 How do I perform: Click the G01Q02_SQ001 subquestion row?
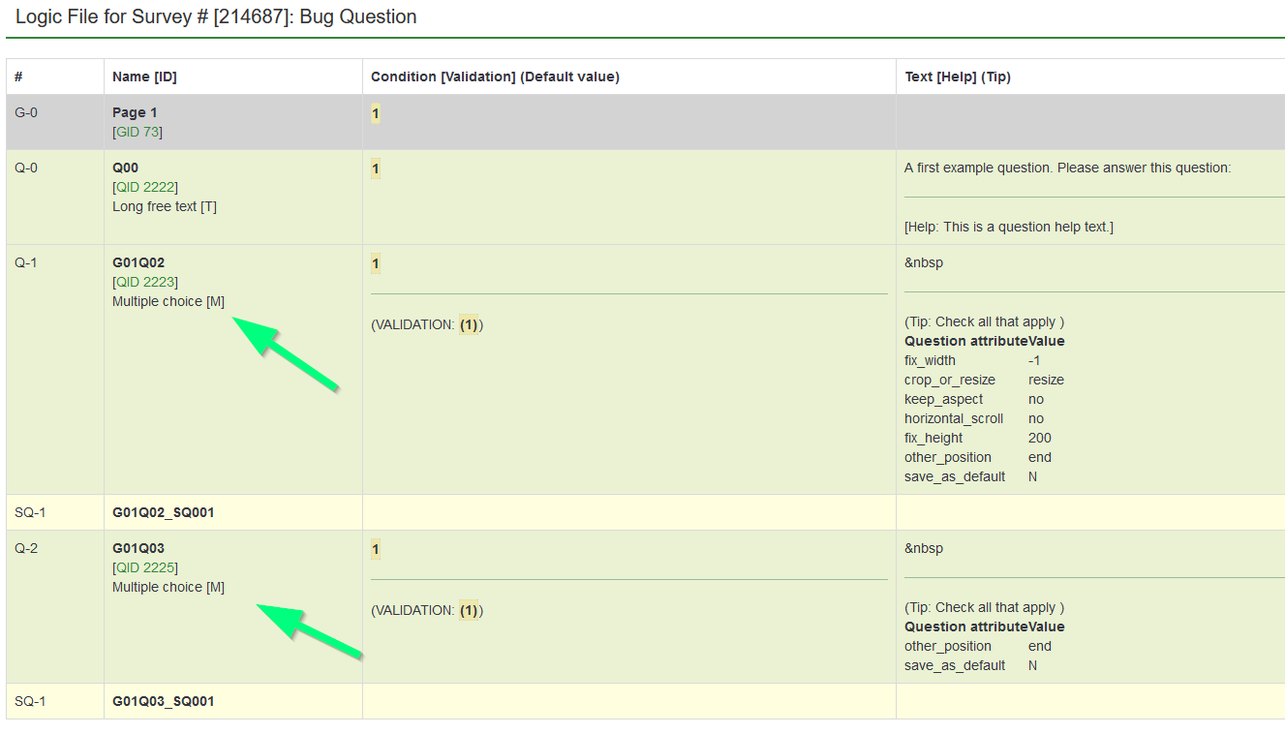tap(163, 512)
